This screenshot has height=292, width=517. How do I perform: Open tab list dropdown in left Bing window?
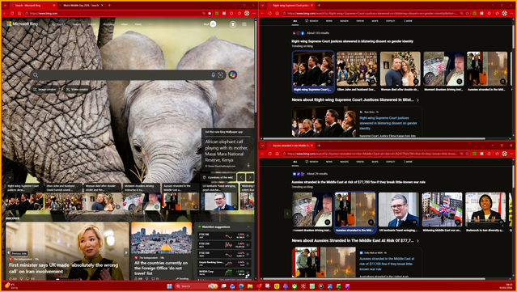[x=5, y=6]
